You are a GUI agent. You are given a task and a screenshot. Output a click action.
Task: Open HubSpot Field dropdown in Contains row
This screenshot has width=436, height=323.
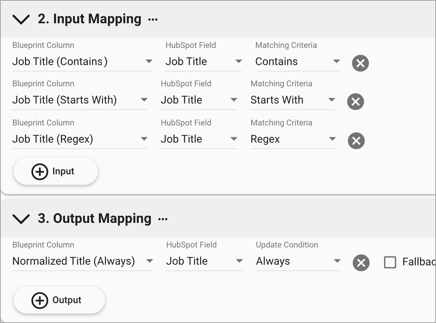coord(203,62)
